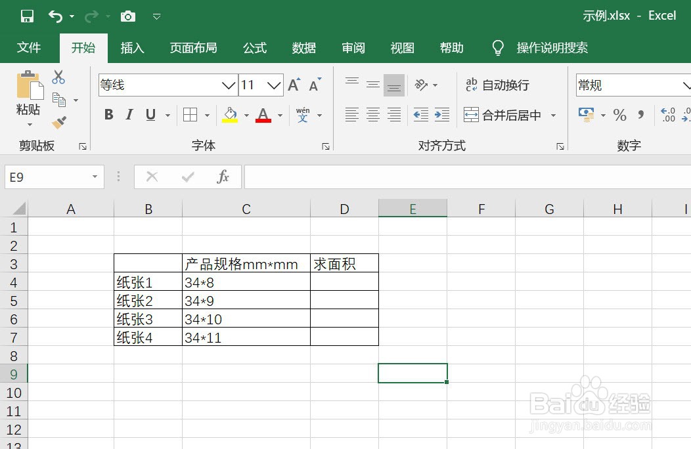
Task: Click the increase font size icon
Action: coord(293,84)
